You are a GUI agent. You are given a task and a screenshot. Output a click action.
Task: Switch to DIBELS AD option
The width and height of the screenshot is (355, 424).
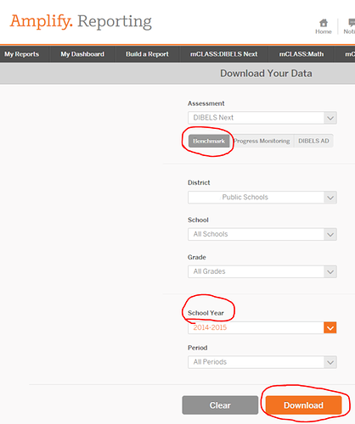[x=313, y=141]
